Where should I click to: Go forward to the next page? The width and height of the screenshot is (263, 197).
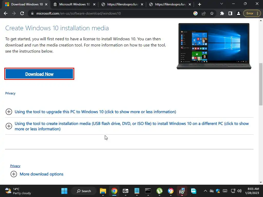point(14,13)
